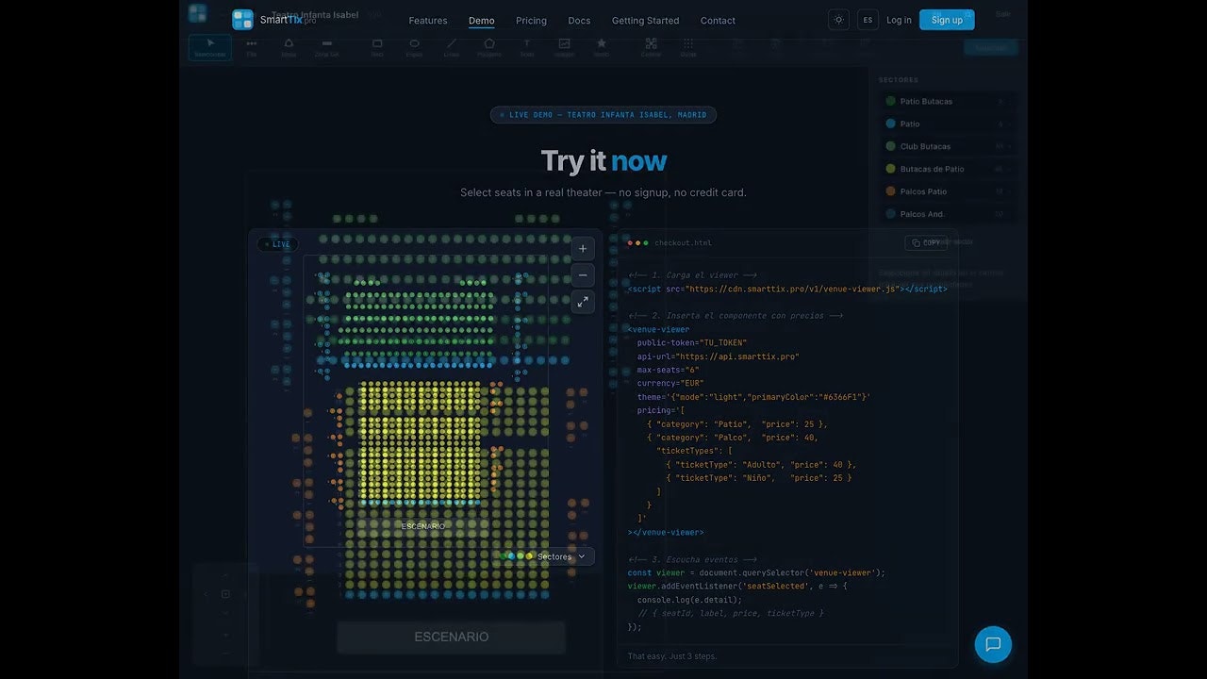The image size is (1207, 679).
Task: Click the large ESCENARIO stage label
Action: 452,638
